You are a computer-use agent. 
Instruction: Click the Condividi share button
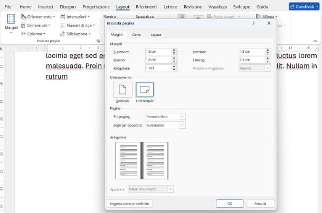point(304,6)
